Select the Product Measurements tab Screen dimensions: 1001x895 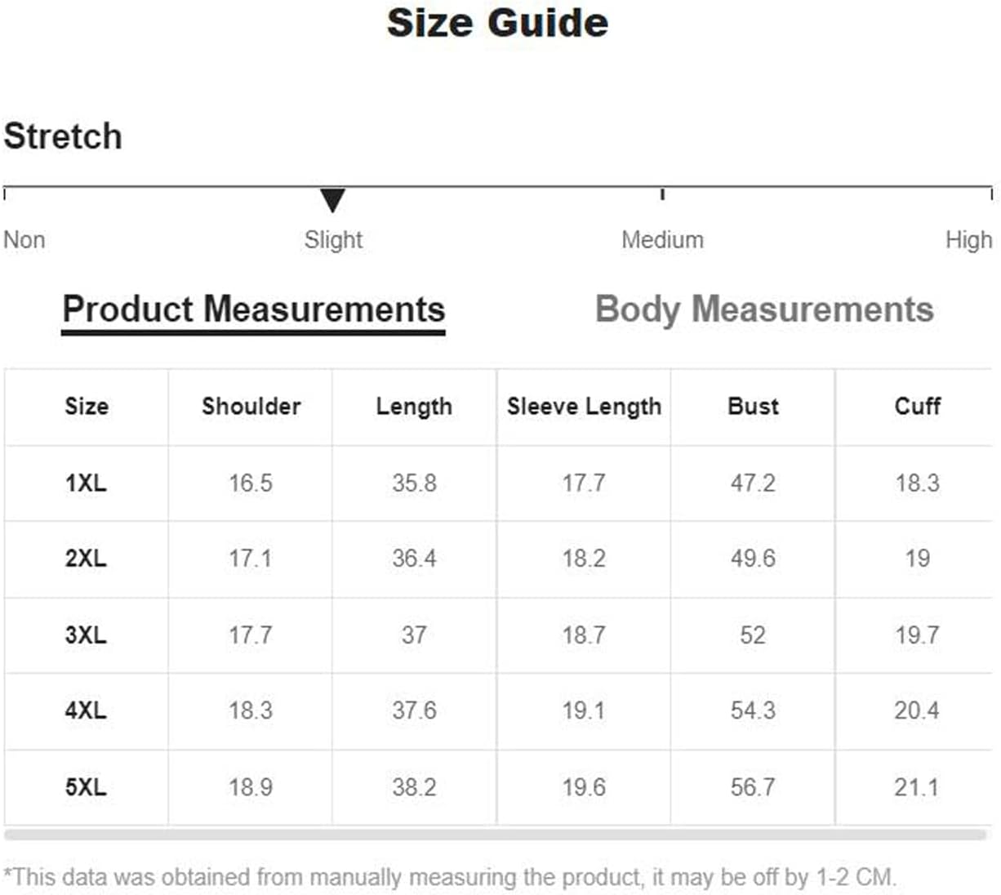[x=254, y=310]
